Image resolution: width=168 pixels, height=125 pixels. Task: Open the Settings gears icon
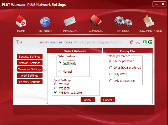123,21
